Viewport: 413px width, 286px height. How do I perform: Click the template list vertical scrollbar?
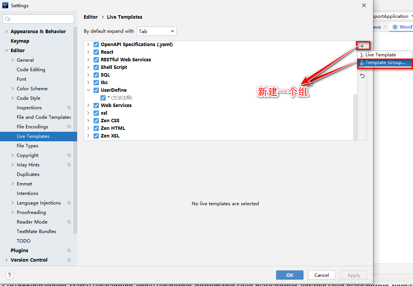[355, 117]
